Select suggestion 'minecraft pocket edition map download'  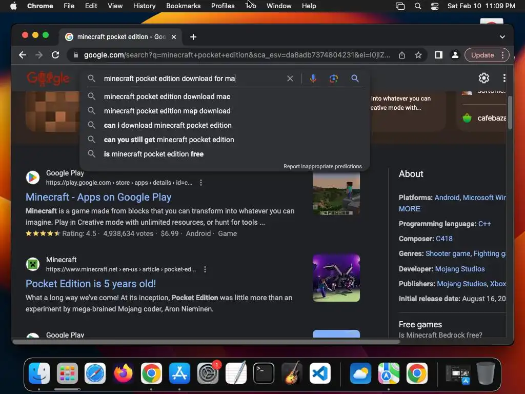225,111
